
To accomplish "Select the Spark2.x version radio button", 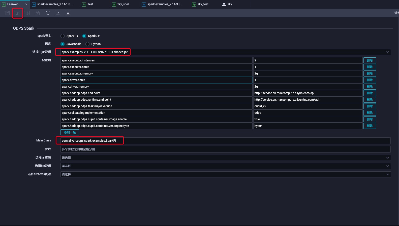I will [x=84, y=36].
